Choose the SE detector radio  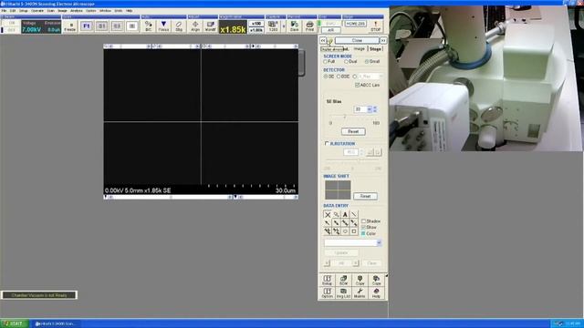point(326,77)
